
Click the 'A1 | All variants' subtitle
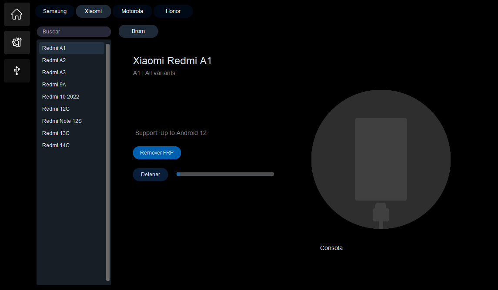point(154,73)
